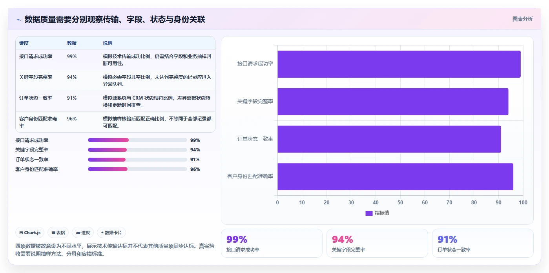Click the 图表分析 label in the header
The width and height of the screenshot is (549, 273).
522,19
